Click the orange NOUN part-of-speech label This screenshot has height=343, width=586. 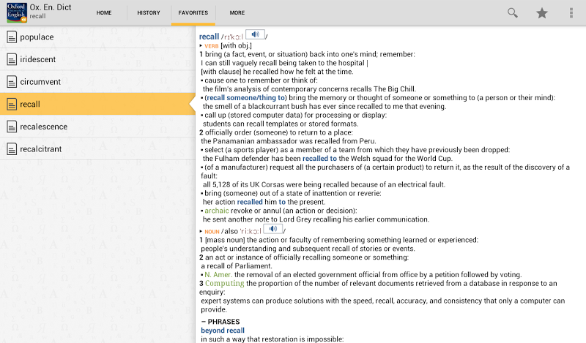212,231
